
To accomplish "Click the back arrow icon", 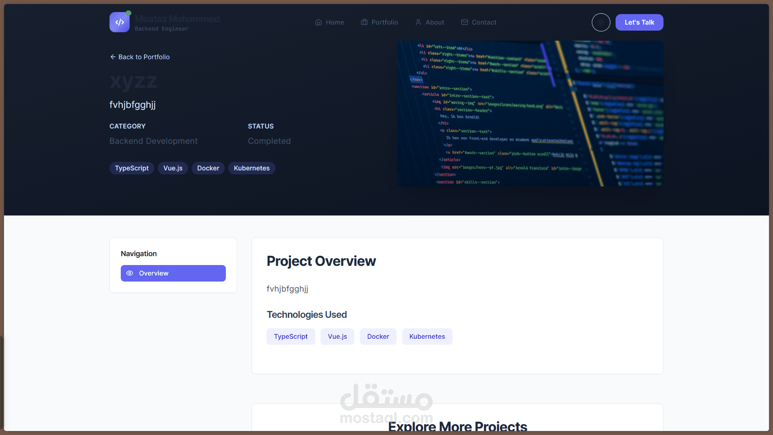I will (x=113, y=57).
